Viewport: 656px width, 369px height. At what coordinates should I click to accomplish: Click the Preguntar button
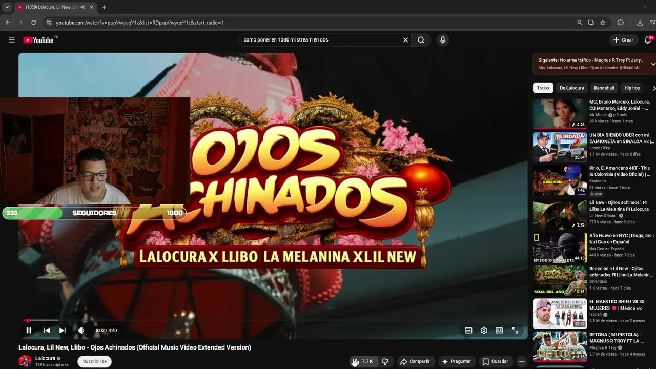pos(456,362)
